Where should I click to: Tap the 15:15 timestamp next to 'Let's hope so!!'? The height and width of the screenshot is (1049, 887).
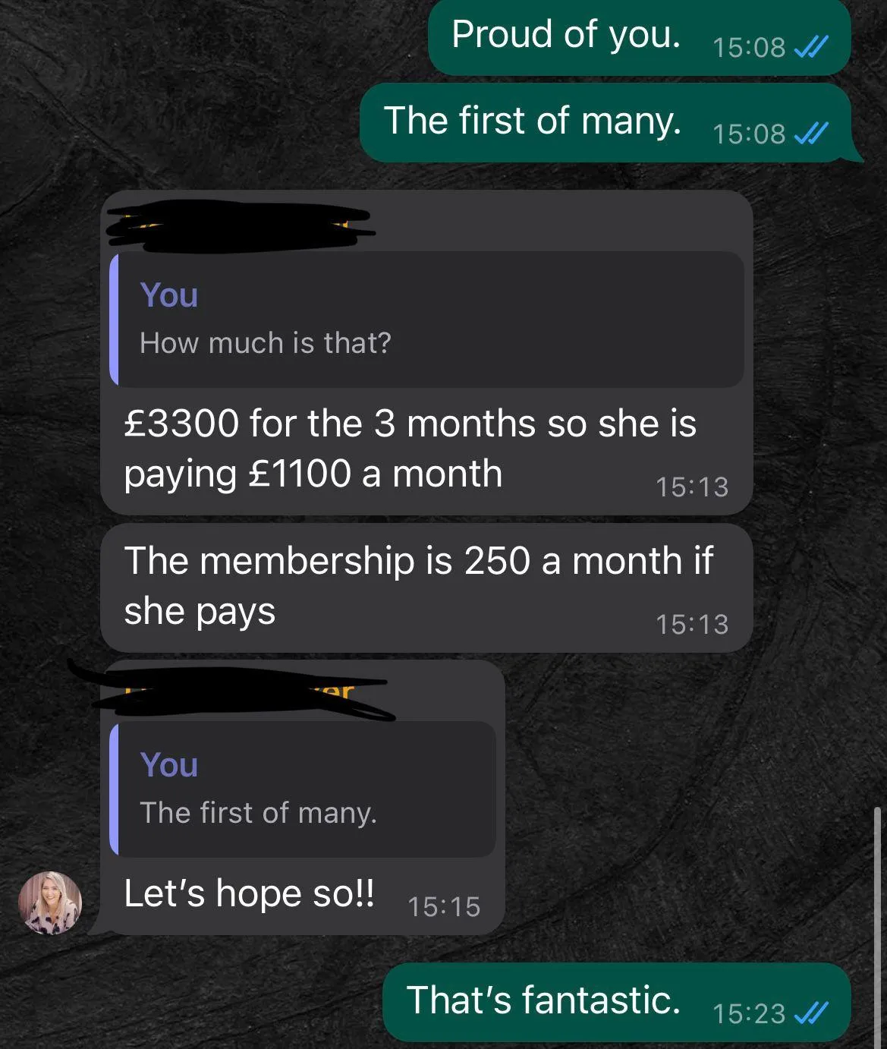click(444, 906)
